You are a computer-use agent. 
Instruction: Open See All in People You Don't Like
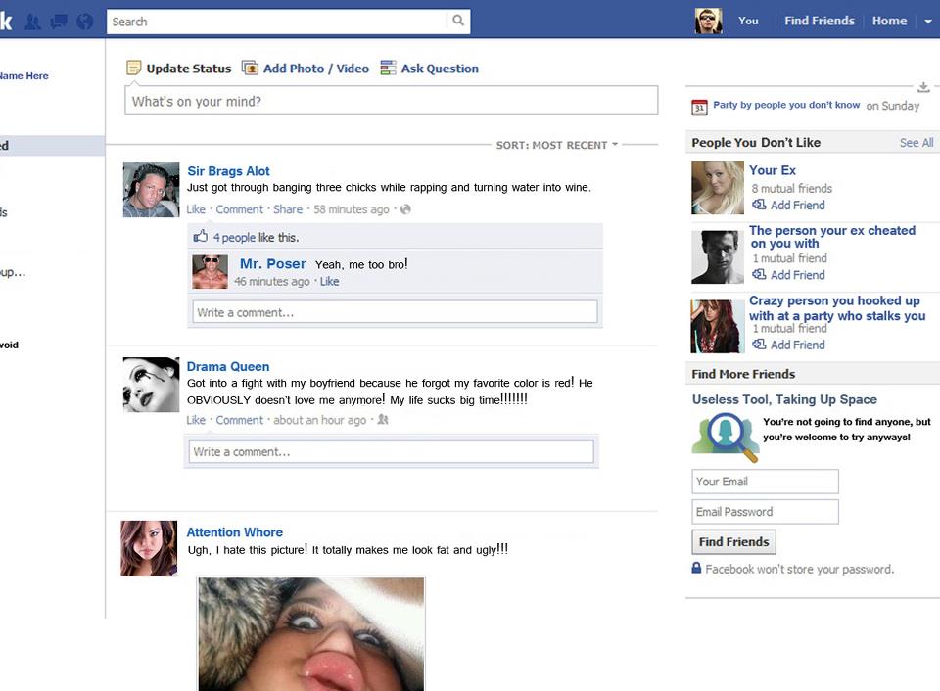coord(916,143)
